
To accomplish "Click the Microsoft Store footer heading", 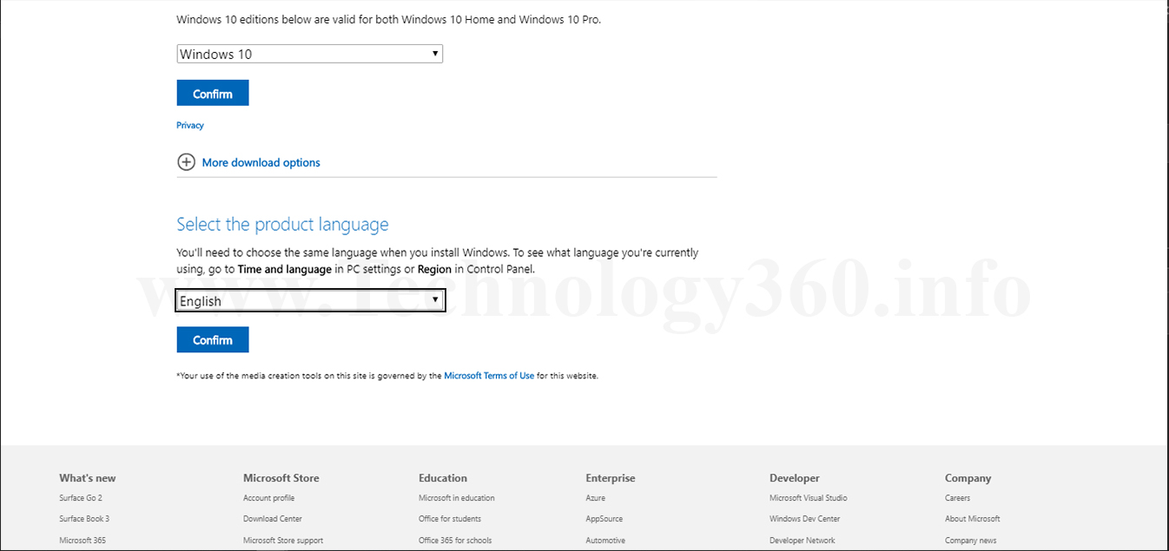I will (281, 478).
